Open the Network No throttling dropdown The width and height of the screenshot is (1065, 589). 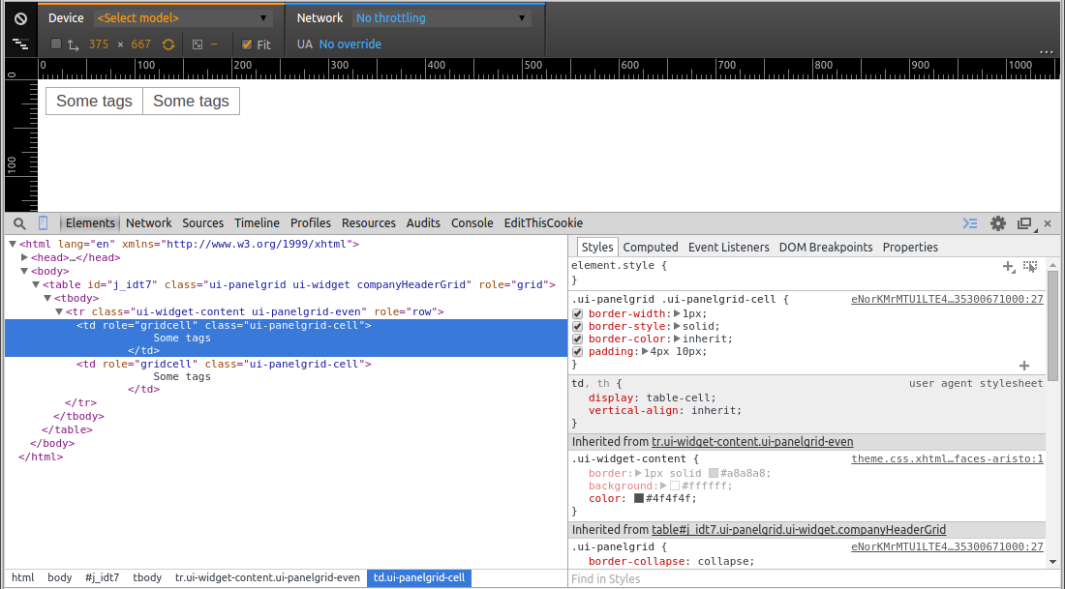pyautogui.click(x=441, y=18)
